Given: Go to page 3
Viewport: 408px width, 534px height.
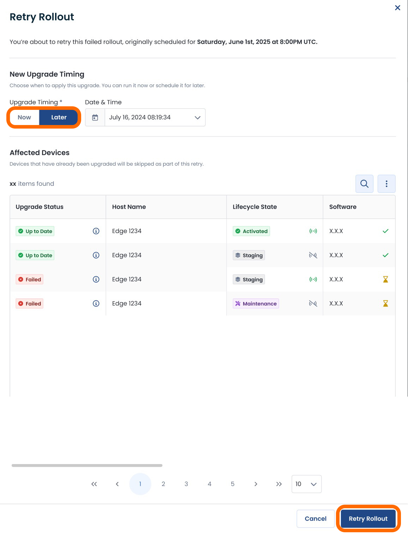Looking at the screenshot, I should point(186,484).
